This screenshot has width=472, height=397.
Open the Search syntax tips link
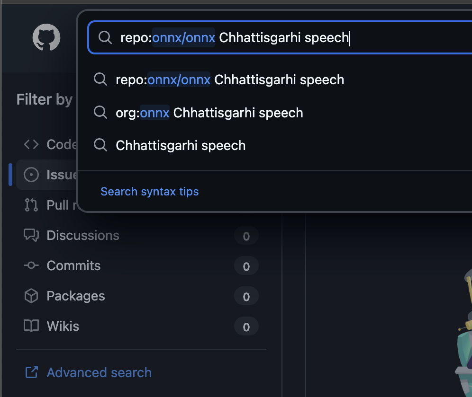tap(150, 192)
